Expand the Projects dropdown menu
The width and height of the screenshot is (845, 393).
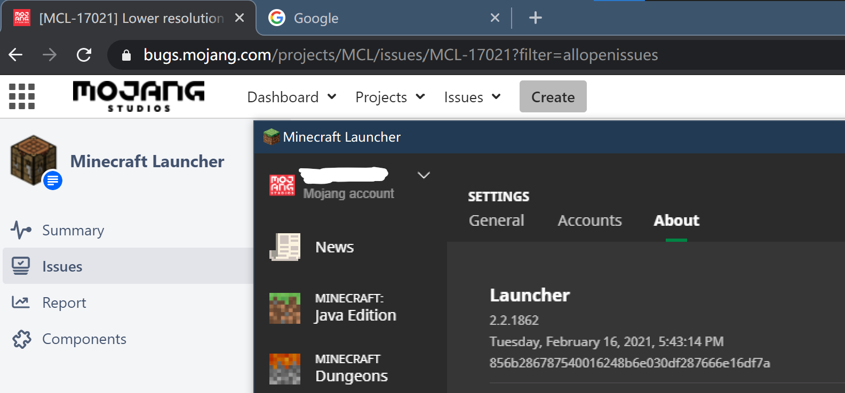(x=390, y=97)
